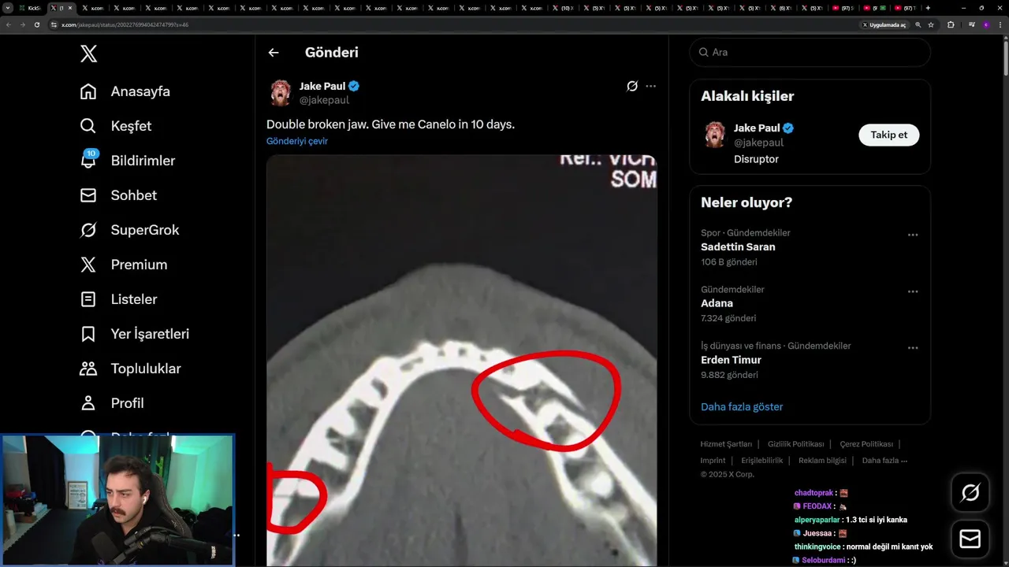The height and width of the screenshot is (567, 1009).
Task: Click the list icon beside Listeler
Action: tap(88, 299)
